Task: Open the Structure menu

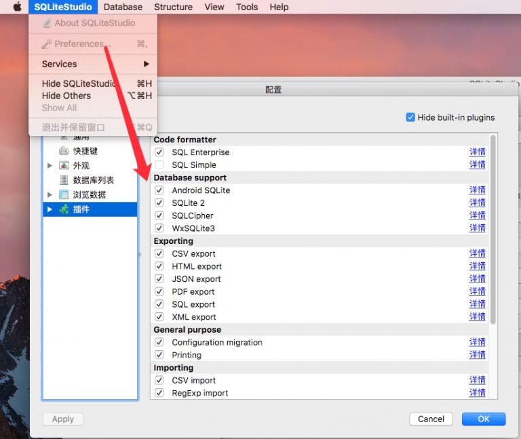Action: click(173, 7)
